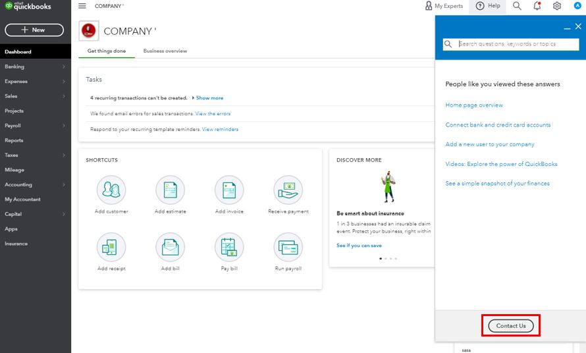Open the Reports sidebar item

click(36, 140)
